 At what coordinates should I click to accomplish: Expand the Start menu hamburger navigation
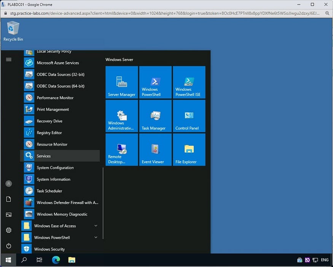[9, 60]
